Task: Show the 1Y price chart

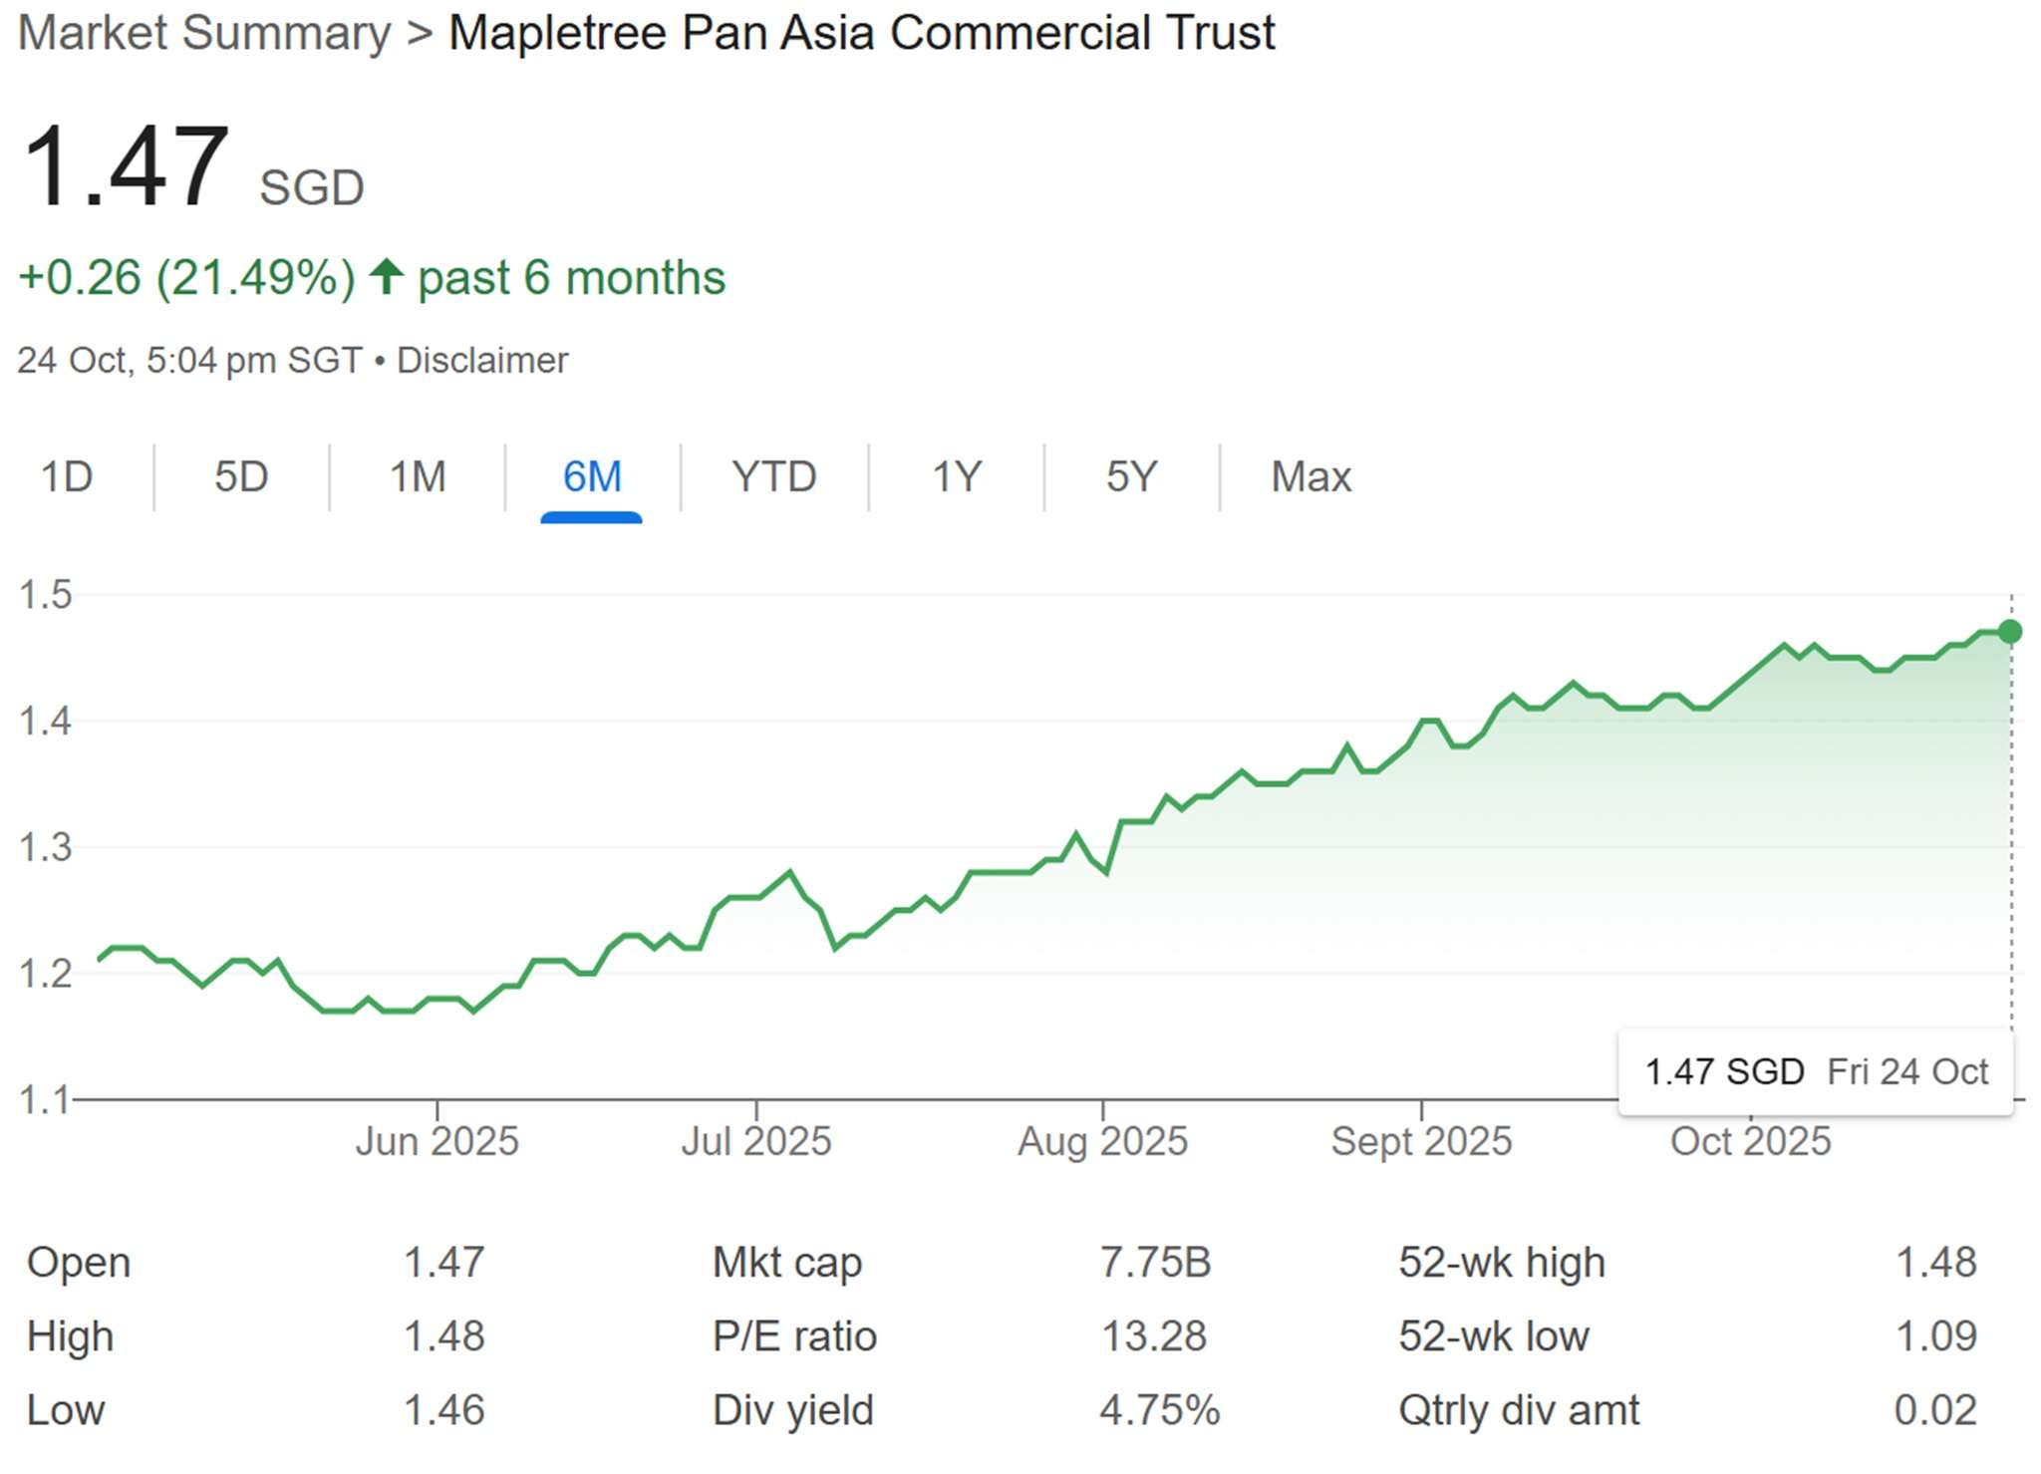Action: (956, 476)
